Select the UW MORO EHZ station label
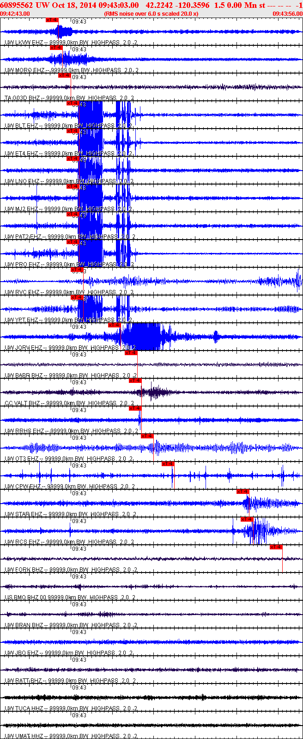The image size is (303, 739). pyautogui.click(x=24, y=70)
